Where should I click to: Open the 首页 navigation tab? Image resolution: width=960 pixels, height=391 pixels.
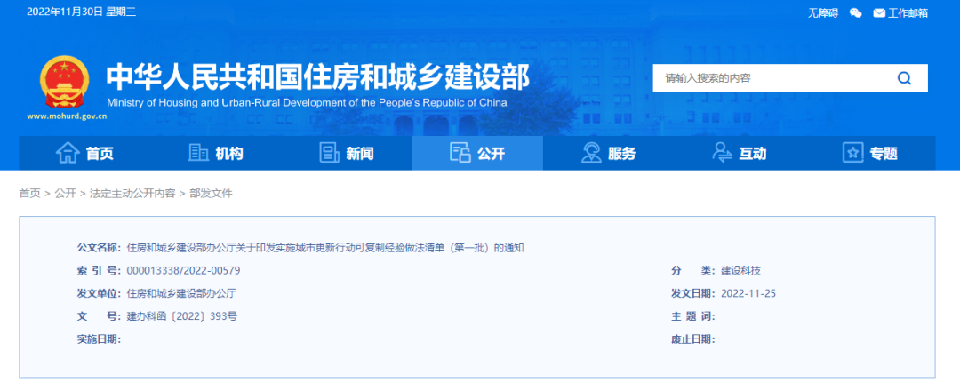pyautogui.click(x=84, y=153)
